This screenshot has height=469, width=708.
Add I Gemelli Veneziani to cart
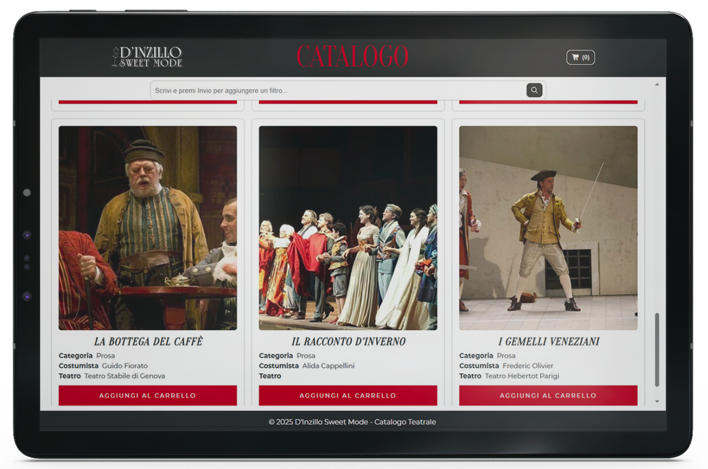tap(548, 395)
